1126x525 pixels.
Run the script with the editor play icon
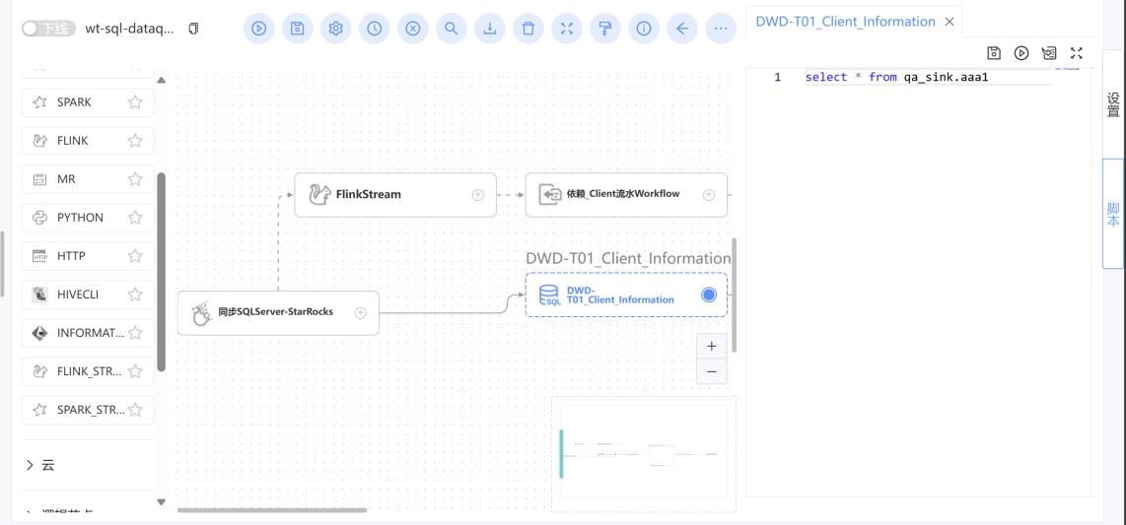tap(1021, 53)
